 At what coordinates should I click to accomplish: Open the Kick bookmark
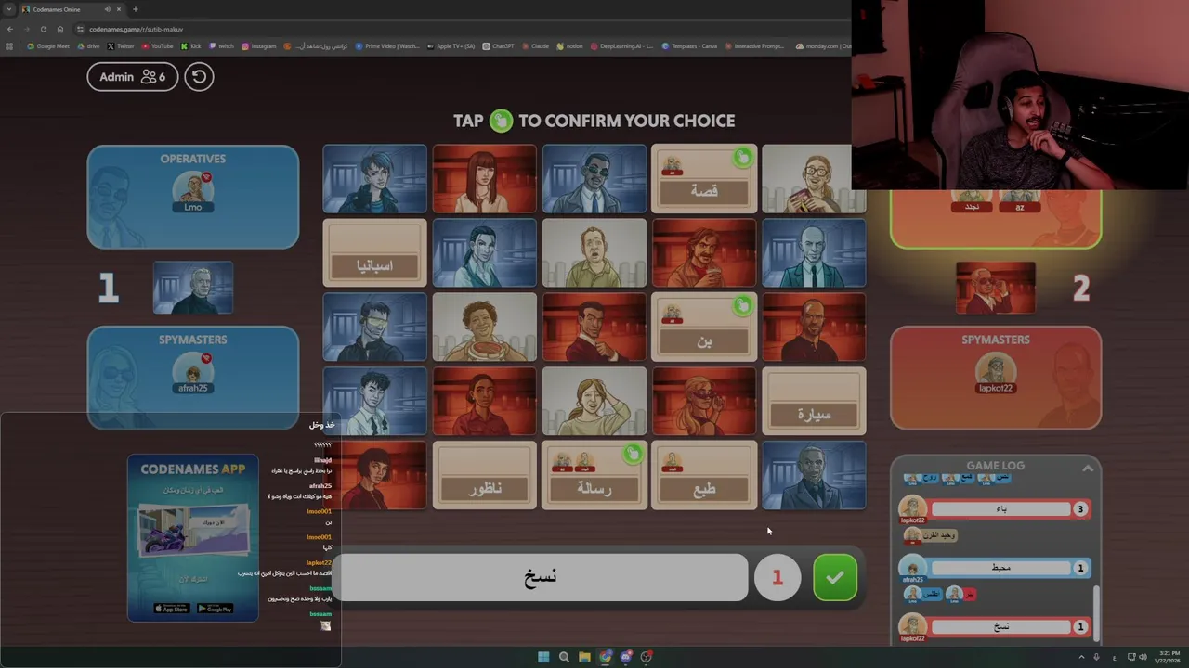point(191,46)
